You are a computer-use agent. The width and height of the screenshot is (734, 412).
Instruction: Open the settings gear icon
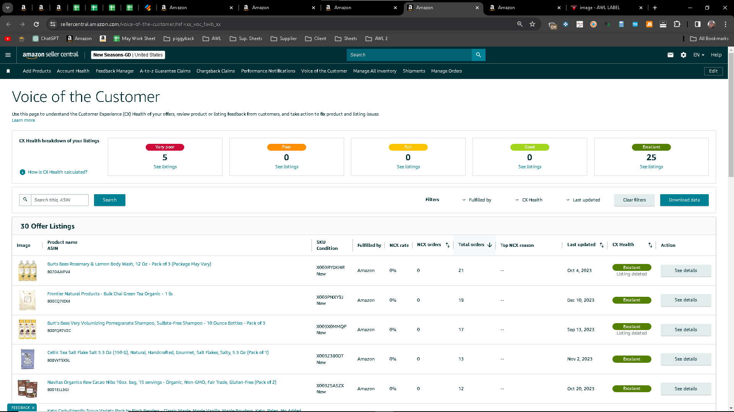click(684, 55)
